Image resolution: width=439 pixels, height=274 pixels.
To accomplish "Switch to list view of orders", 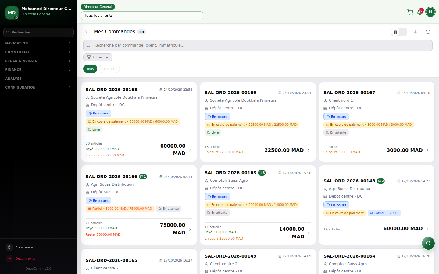I will click(403, 32).
